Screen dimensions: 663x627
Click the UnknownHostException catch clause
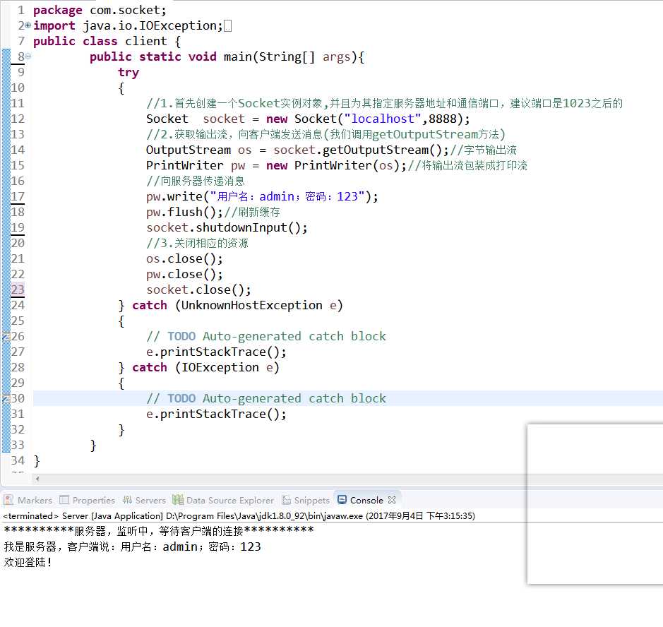click(x=237, y=305)
